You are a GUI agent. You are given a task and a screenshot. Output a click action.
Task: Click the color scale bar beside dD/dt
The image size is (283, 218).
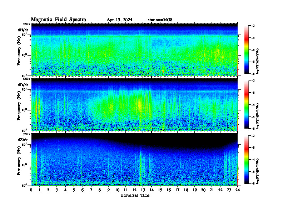[x=247, y=105]
